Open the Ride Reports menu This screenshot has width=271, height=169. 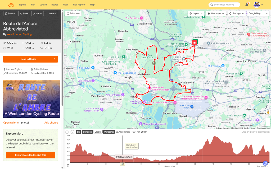79,5
